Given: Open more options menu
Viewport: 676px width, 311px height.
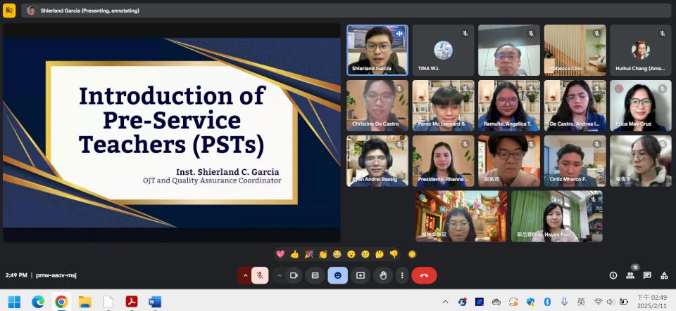Looking at the screenshot, I should (402, 275).
